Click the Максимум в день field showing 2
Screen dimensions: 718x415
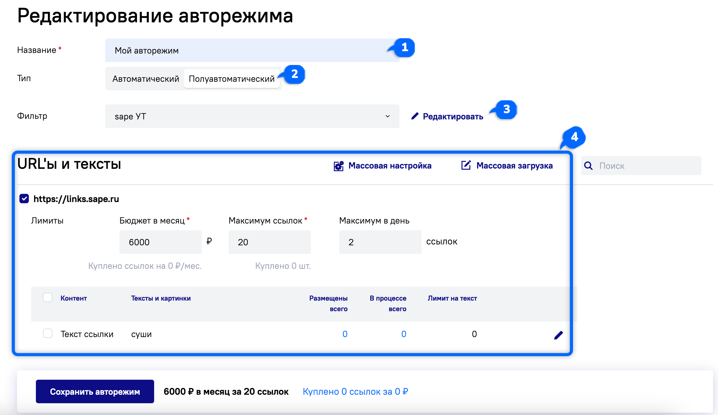pyautogui.click(x=380, y=242)
